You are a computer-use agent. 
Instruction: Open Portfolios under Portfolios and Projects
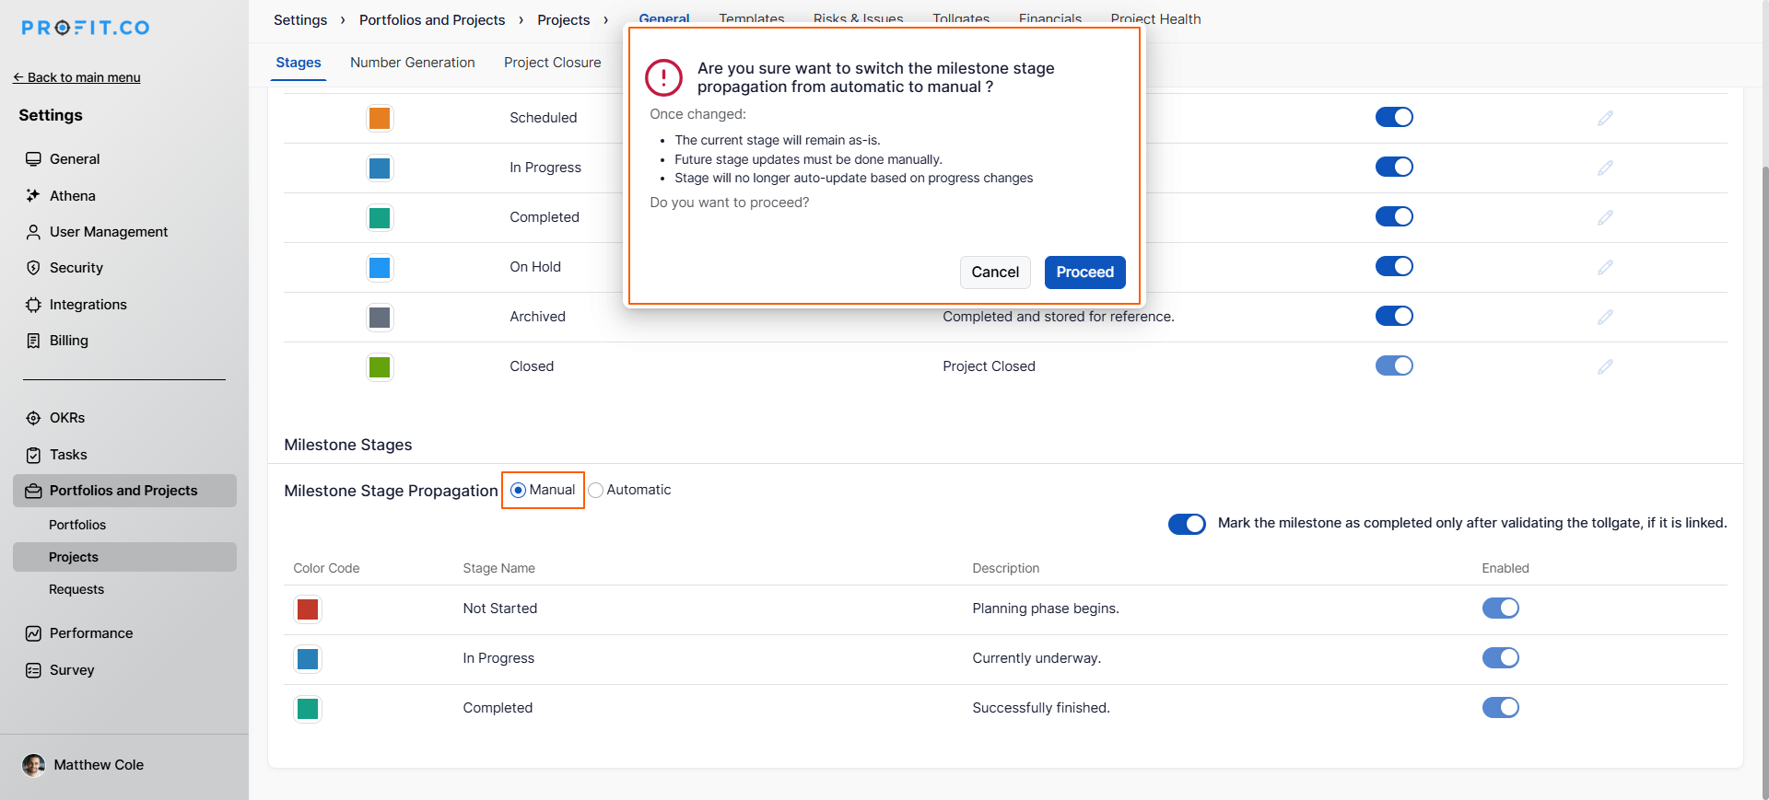tap(77, 525)
